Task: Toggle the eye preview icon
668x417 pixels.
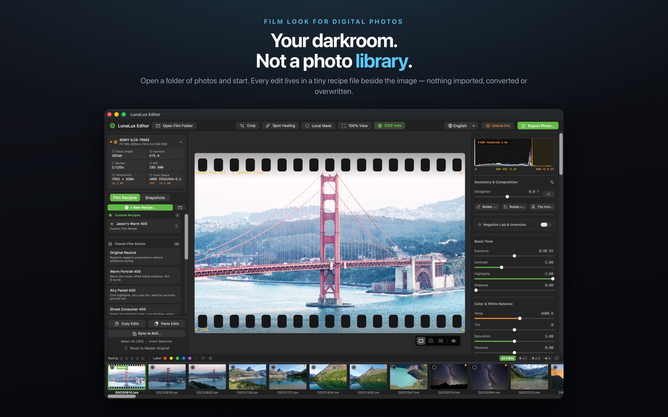Action: tap(453, 341)
